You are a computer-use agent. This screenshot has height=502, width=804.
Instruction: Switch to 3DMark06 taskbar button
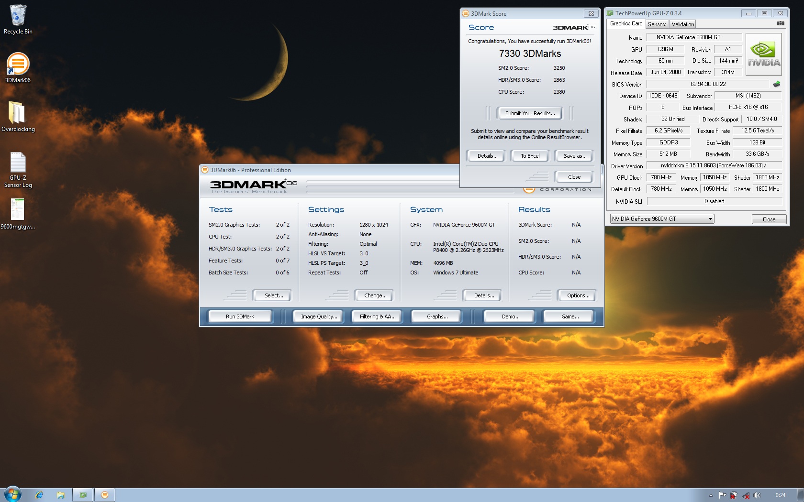tap(105, 495)
